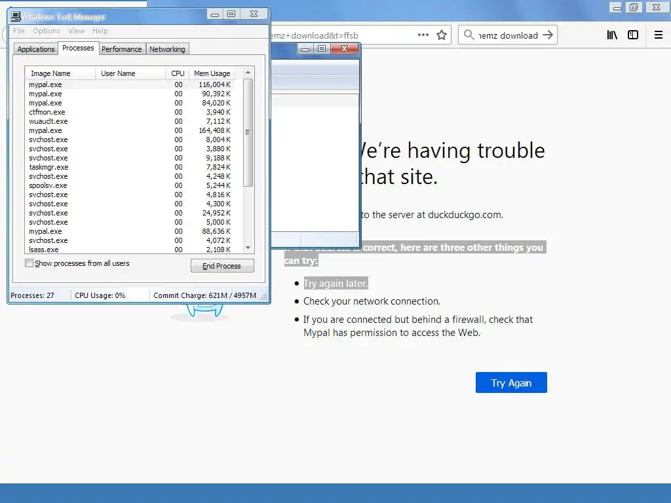Screen dimensions: 671x503
Task: Click 'CPU Usage: 0%' in status bar
Action: coord(100,295)
